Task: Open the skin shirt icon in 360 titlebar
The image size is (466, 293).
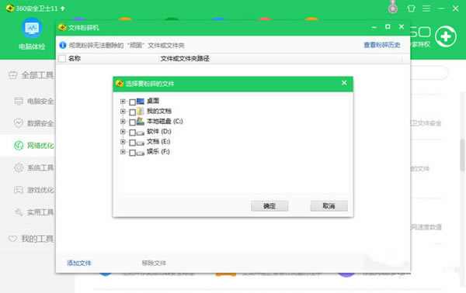Action: click(x=412, y=9)
